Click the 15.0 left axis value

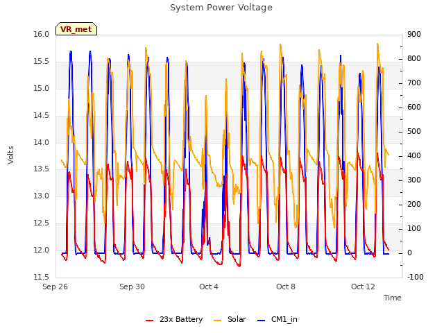(x=42, y=88)
